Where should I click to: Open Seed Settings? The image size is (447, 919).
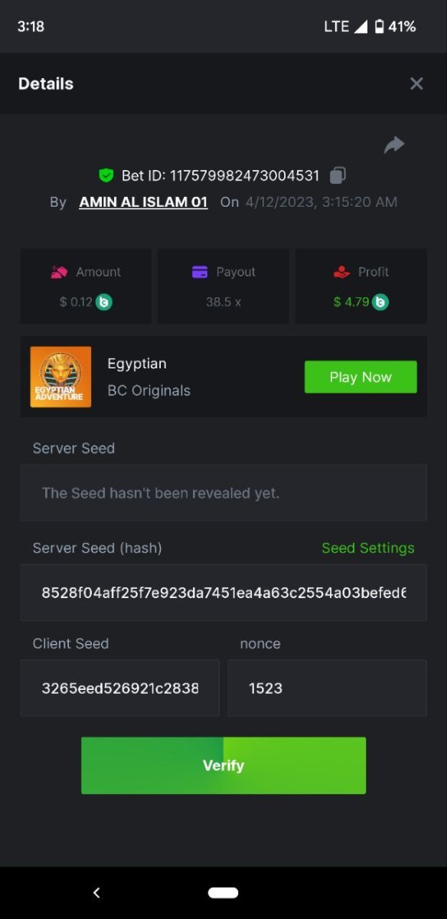tap(368, 548)
